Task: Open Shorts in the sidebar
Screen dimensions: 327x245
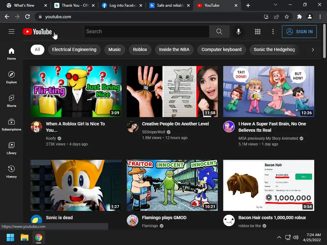Action: 11,101
